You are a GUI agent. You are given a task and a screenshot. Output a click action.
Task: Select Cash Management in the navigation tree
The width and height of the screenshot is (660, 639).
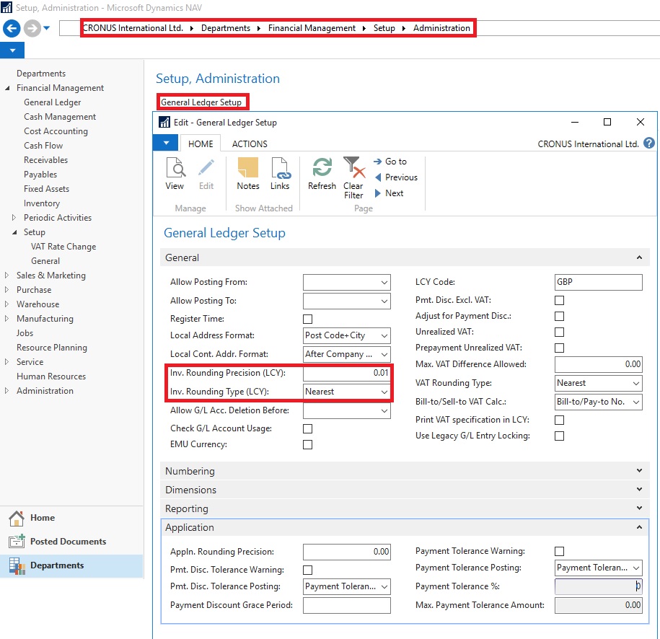coord(60,117)
